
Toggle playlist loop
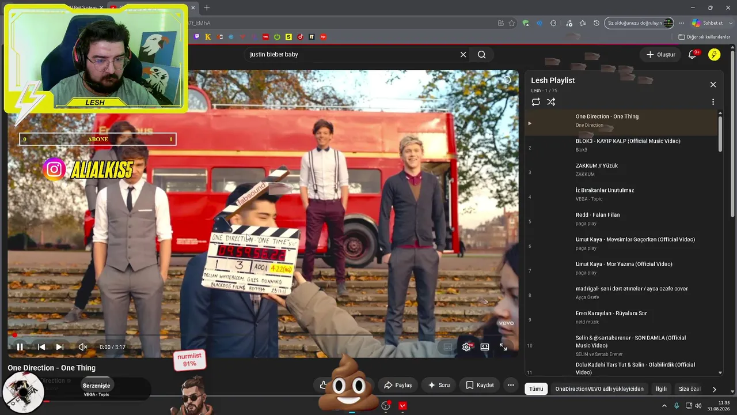tap(536, 102)
